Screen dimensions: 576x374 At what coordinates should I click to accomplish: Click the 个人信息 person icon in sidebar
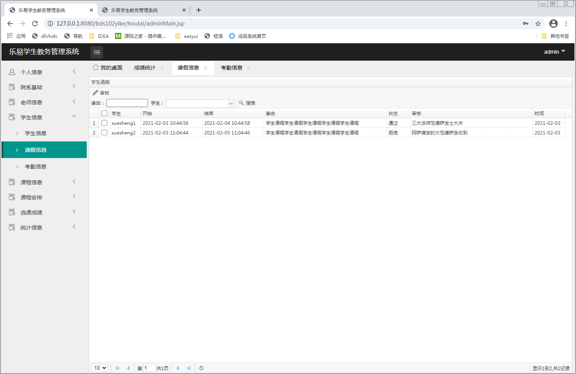pyautogui.click(x=12, y=72)
